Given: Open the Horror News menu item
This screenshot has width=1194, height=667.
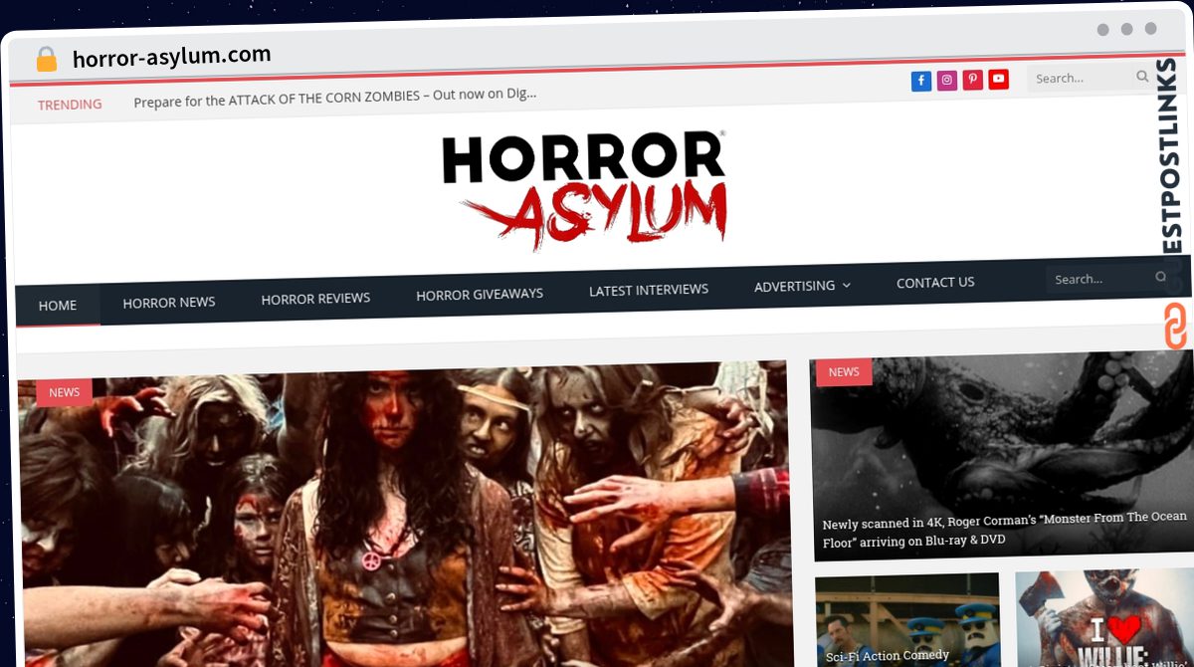Looking at the screenshot, I should [x=169, y=302].
